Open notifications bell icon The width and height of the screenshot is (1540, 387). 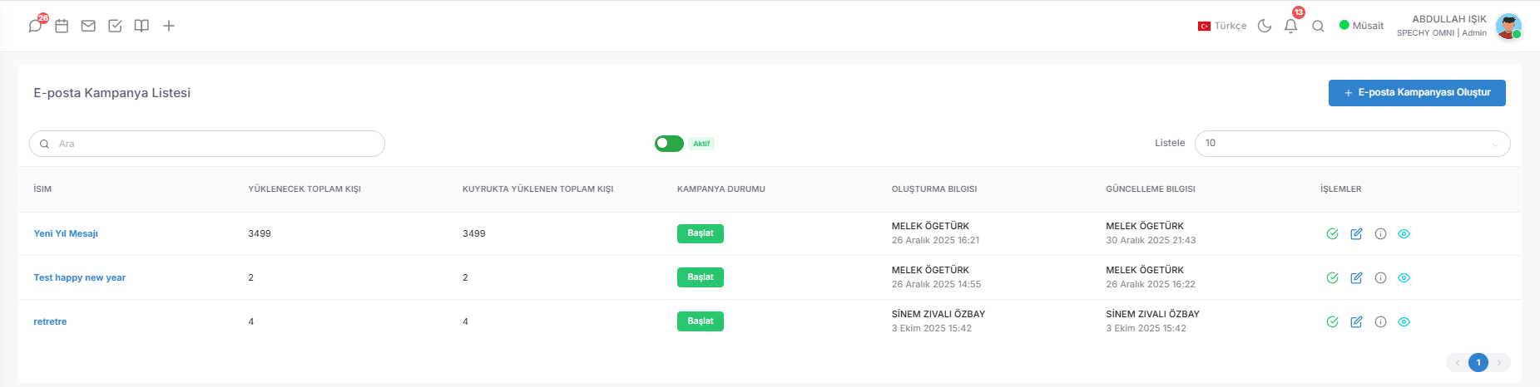[x=1291, y=26]
